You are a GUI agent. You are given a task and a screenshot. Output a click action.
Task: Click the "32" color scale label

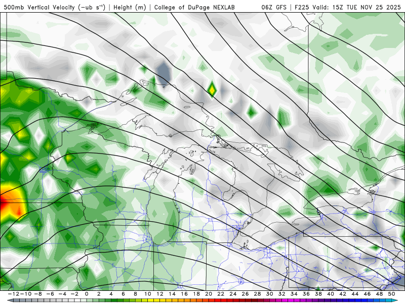[282, 294]
